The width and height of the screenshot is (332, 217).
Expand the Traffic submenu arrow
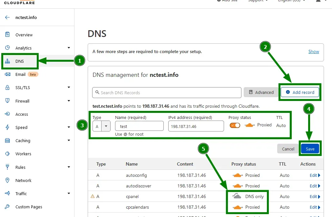pyautogui.click(x=69, y=193)
